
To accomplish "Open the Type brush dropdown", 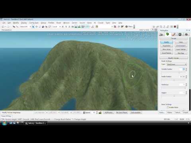I will tap(177, 64).
